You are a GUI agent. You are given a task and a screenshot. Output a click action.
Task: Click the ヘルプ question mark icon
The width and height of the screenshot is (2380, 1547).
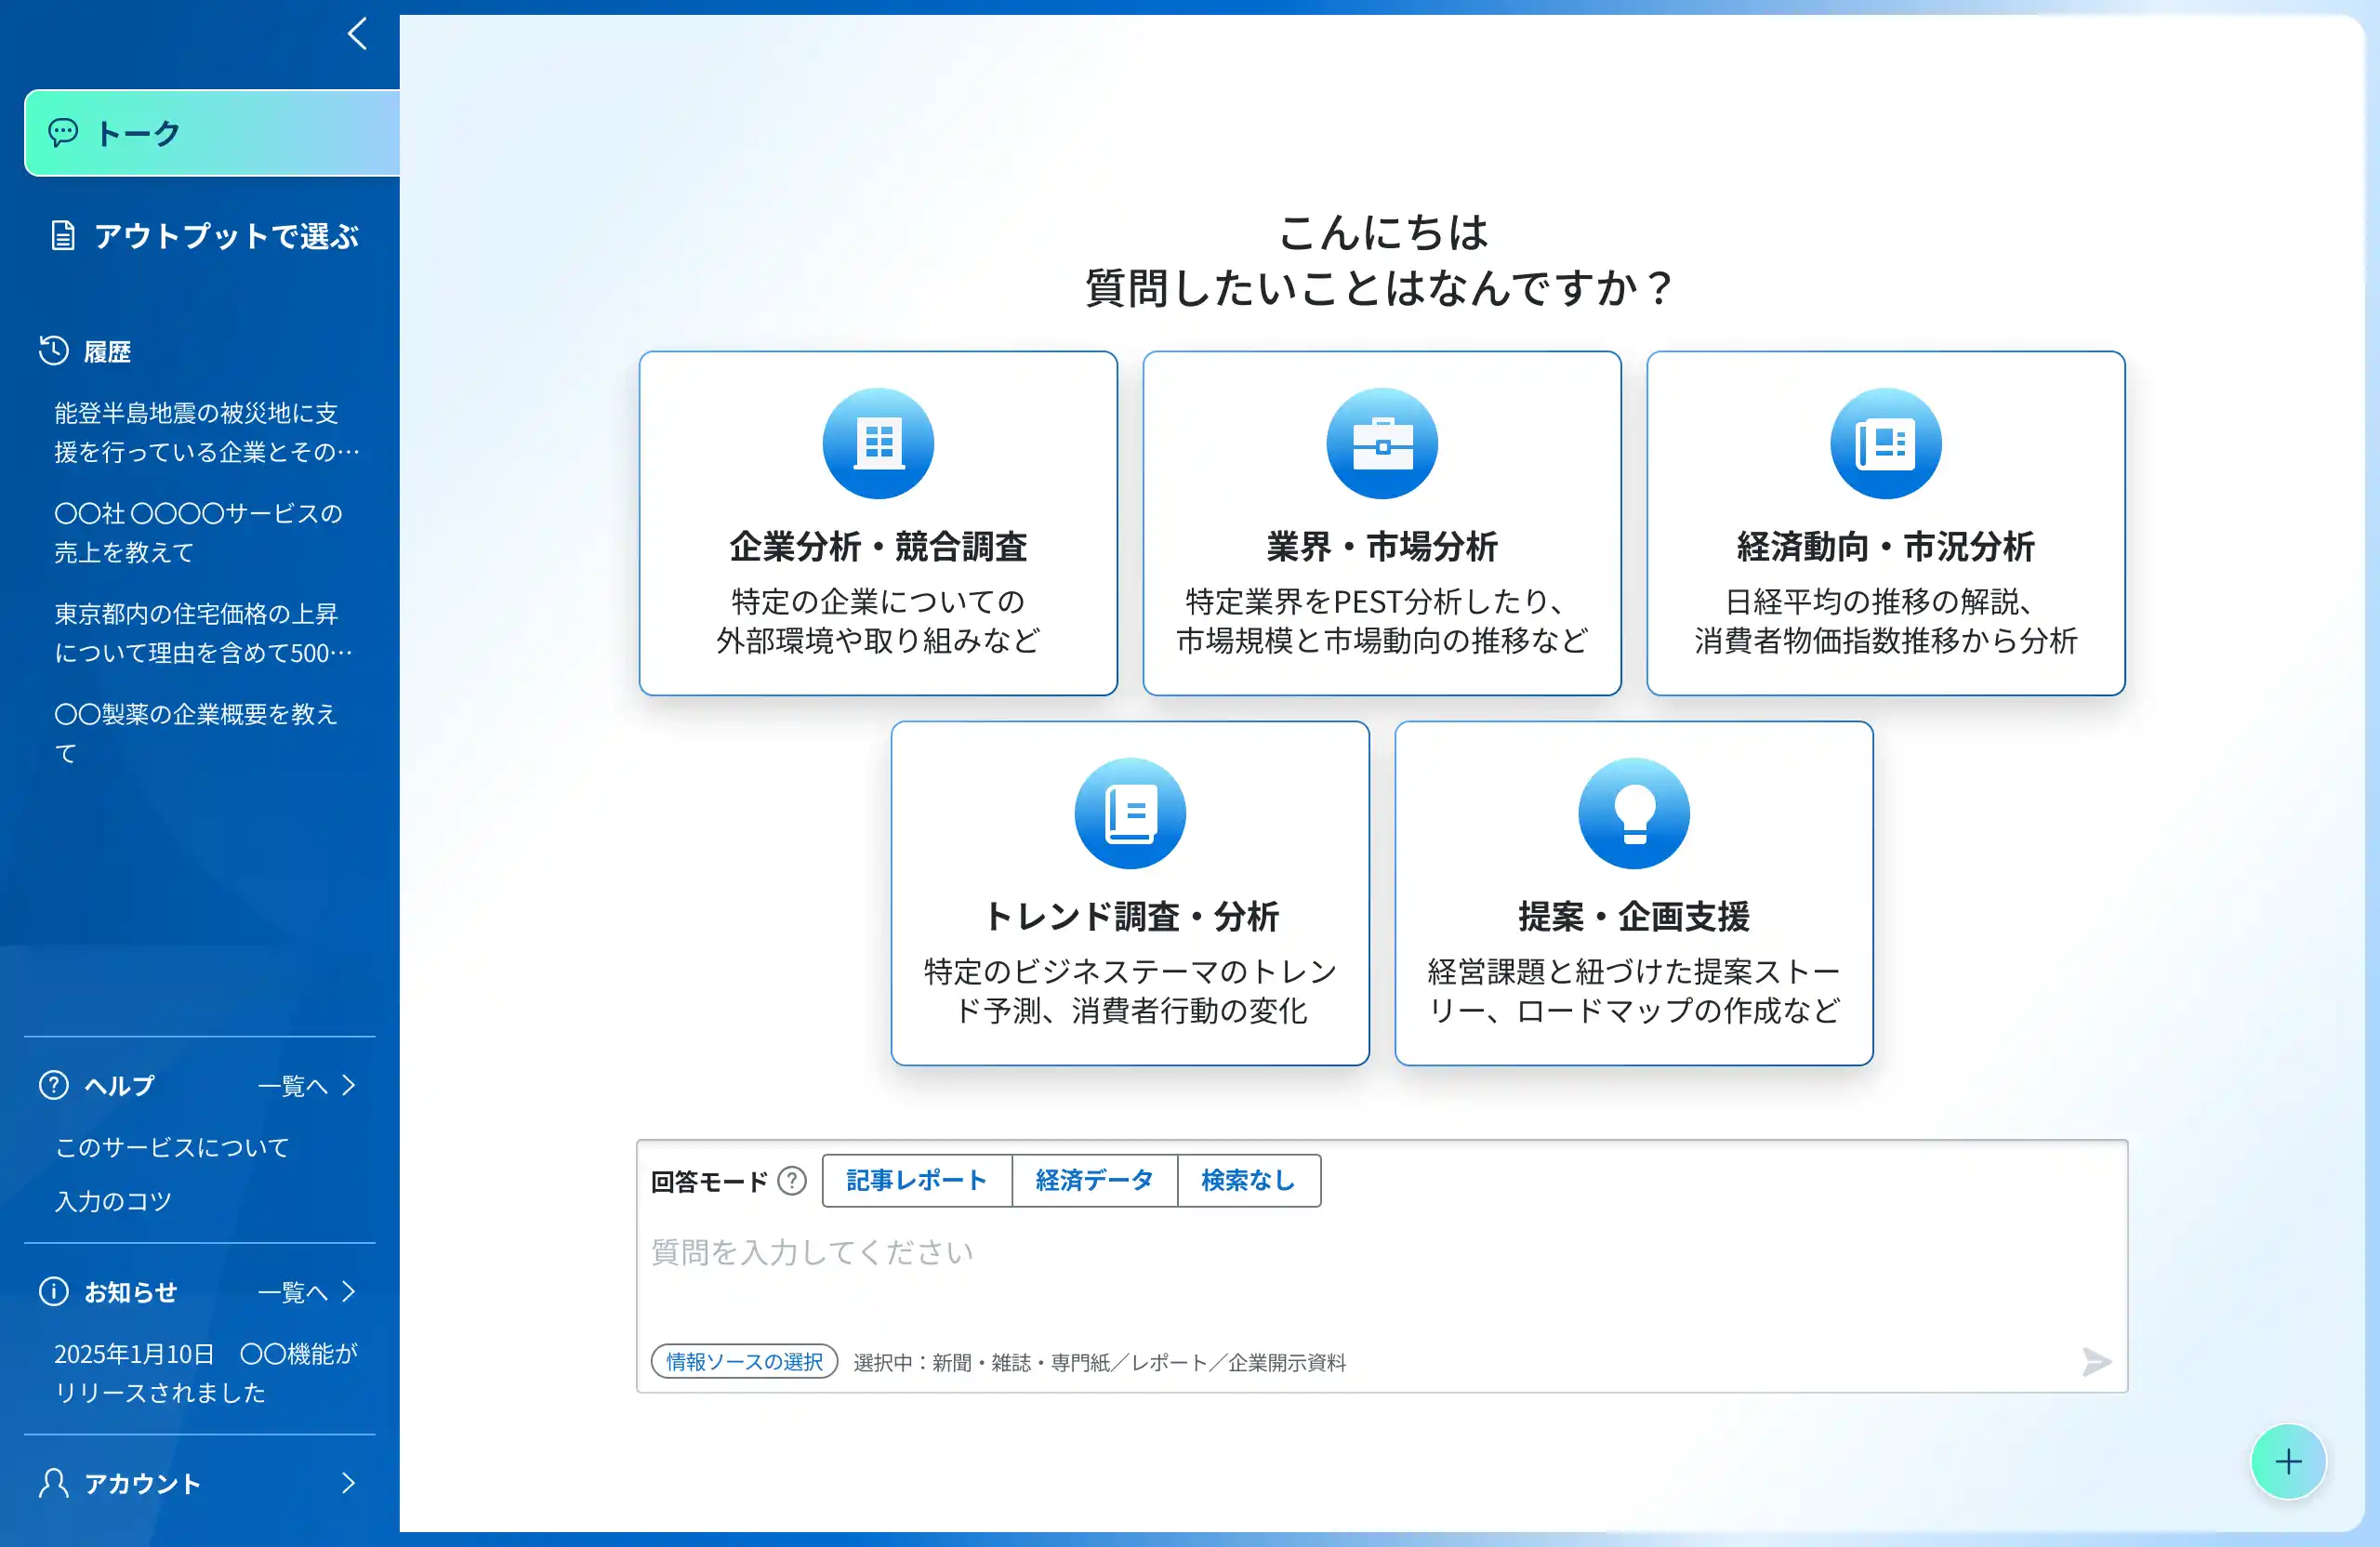[53, 1085]
